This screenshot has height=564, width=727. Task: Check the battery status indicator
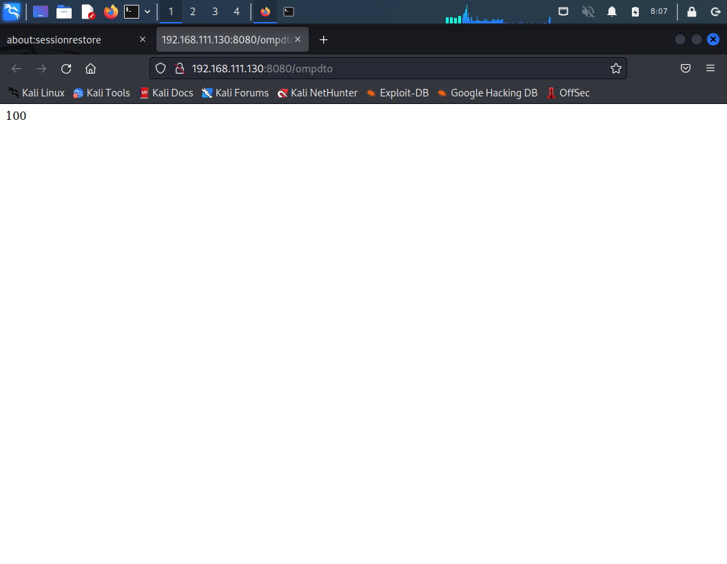coord(635,11)
